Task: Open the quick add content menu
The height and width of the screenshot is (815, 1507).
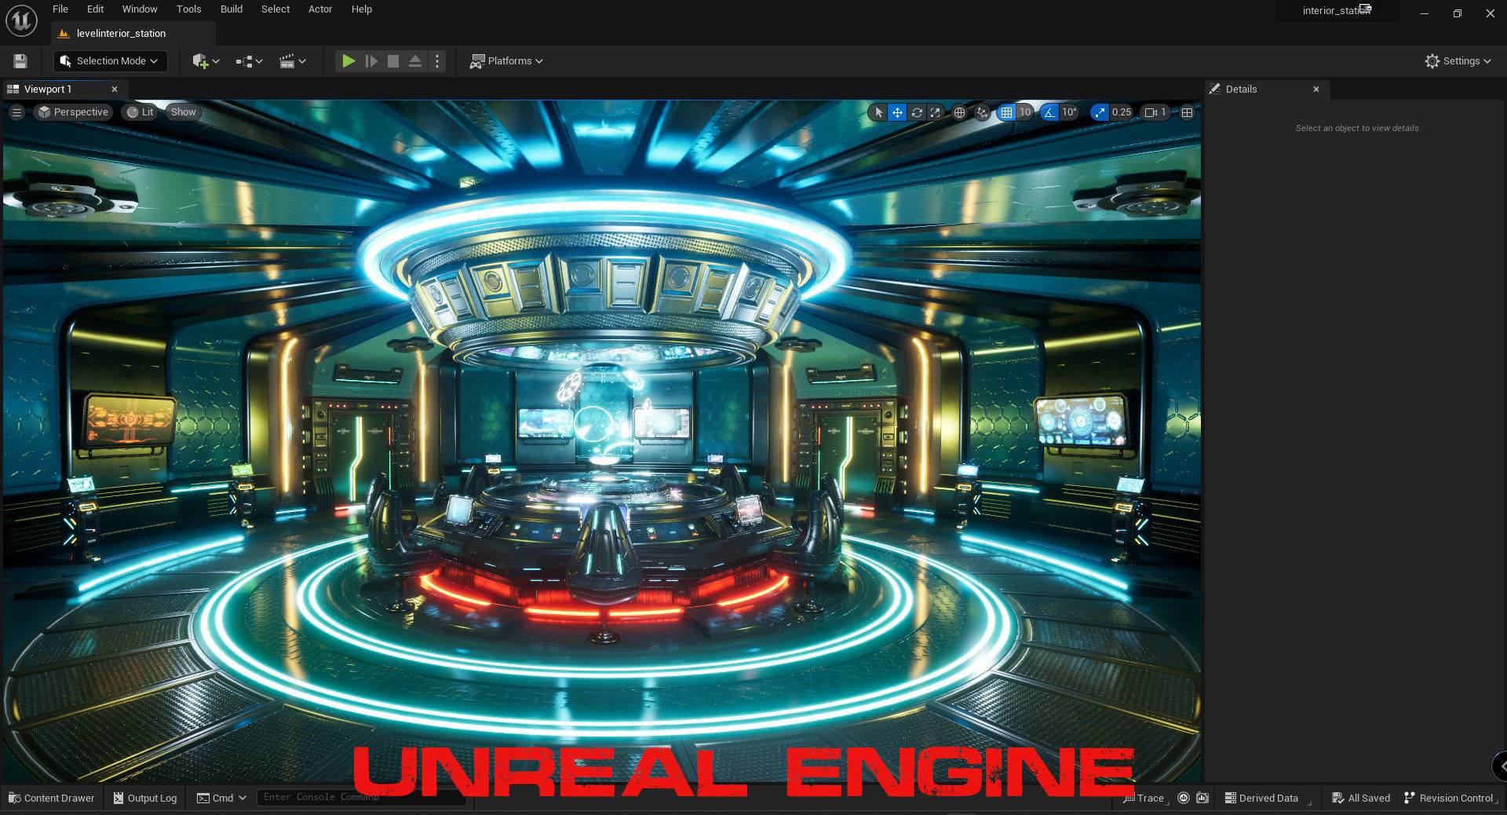Action: pyautogui.click(x=206, y=61)
